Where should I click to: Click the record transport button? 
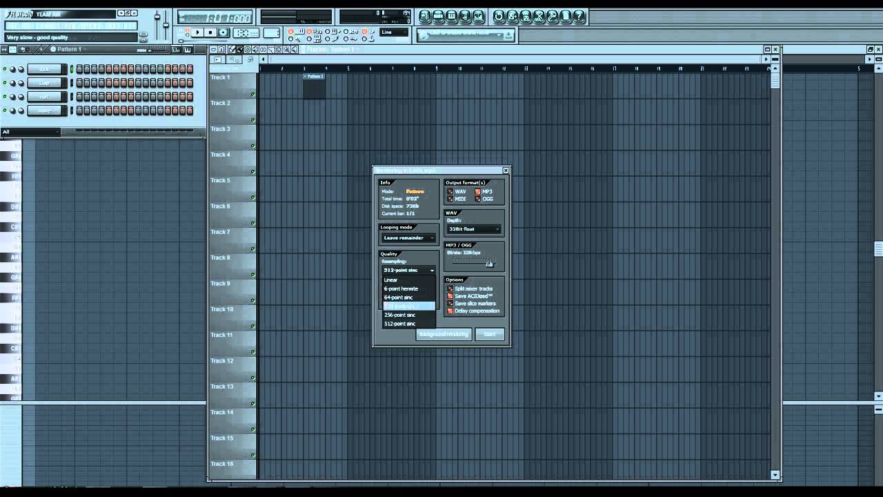[223, 32]
